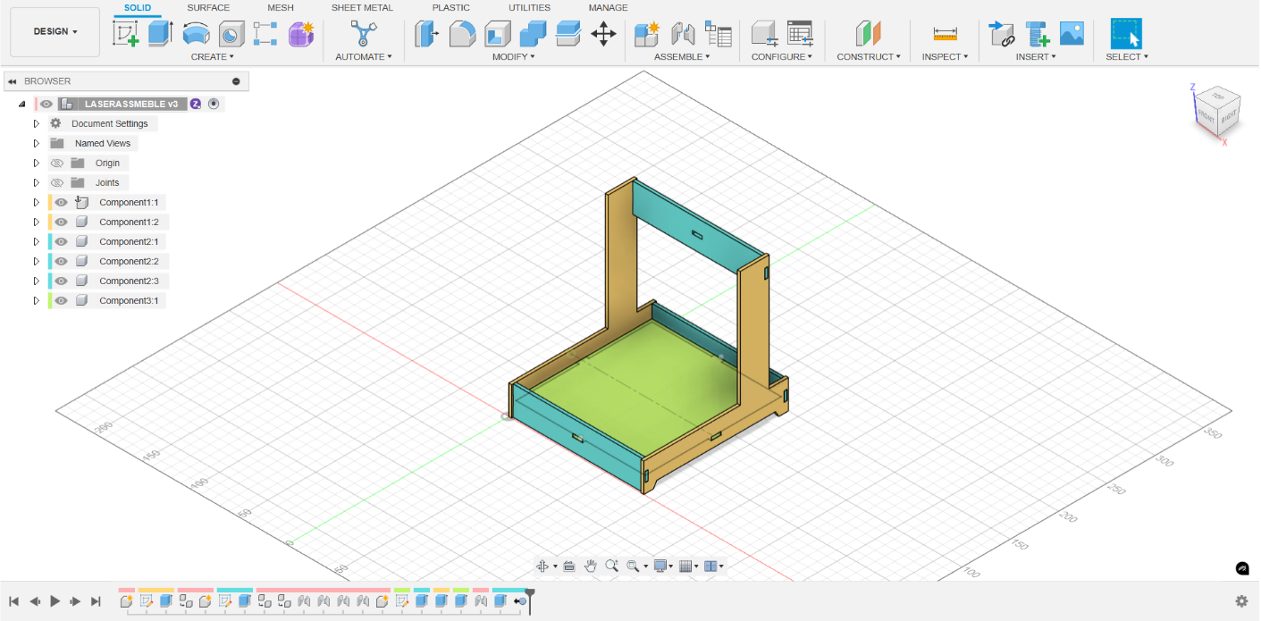Activate the Extrude tool
Viewport: 1261px width, 621px height.
(x=160, y=34)
